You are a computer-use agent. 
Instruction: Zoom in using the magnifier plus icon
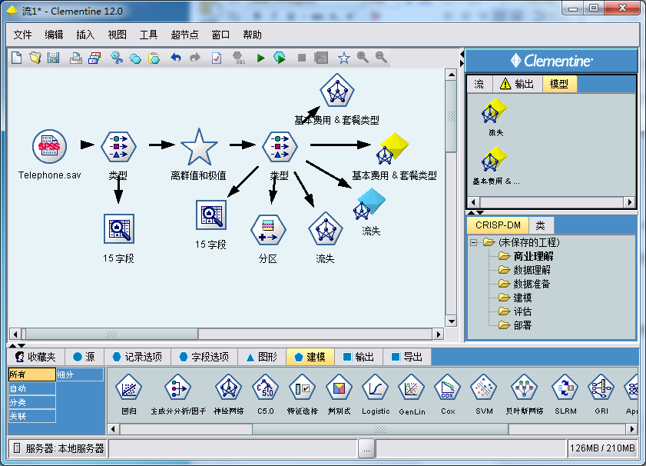pyautogui.click(x=363, y=58)
